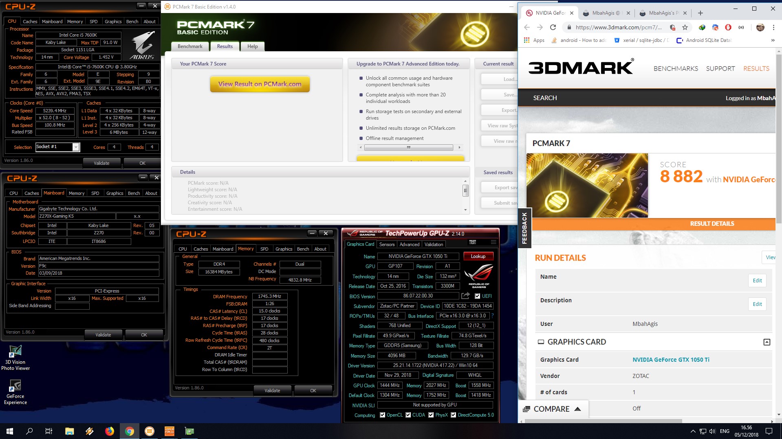782x439 pixels.
Task: Open the android - How to add bookmark
Action: point(579,40)
